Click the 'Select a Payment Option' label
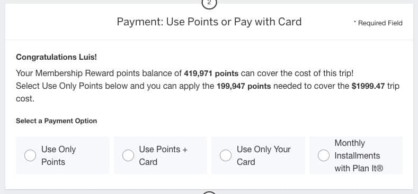This screenshot has width=418, height=194. pyautogui.click(x=56, y=121)
